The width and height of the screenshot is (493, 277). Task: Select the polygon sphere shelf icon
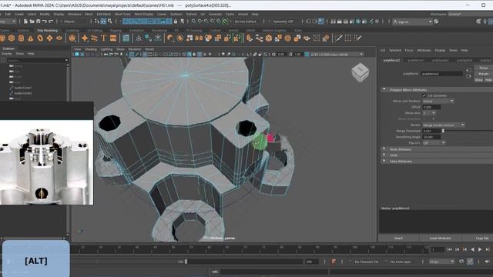coord(2,38)
